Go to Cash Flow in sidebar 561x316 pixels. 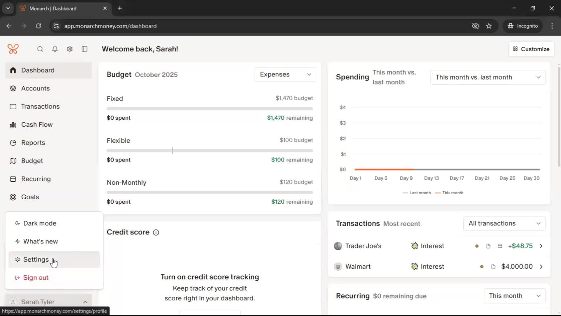click(37, 125)
